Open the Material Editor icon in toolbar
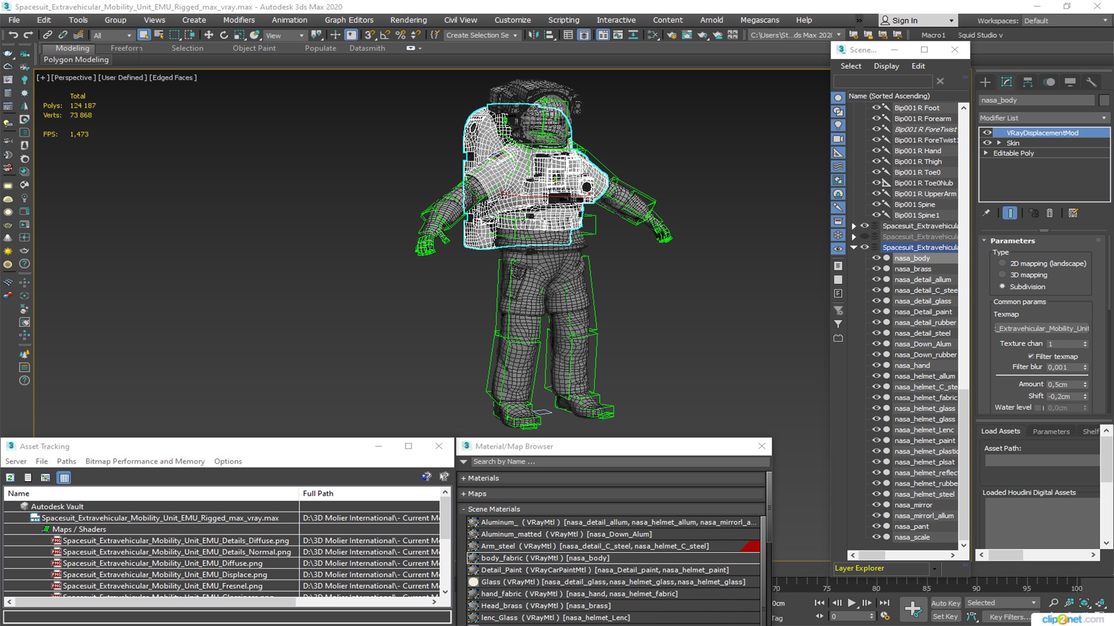Screen dimensions: 1114x626 click(653, 35)
